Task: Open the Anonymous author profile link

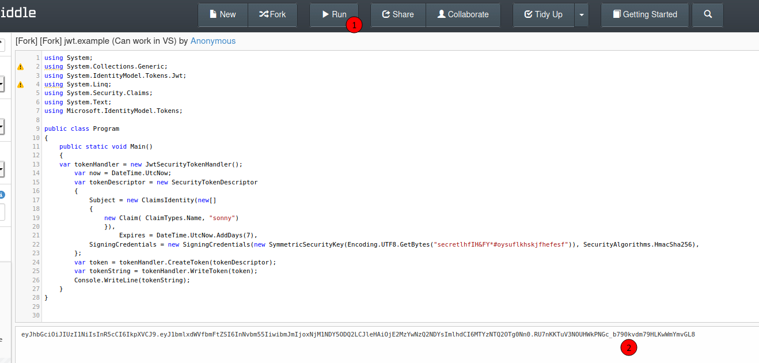Action: click(213, 41)
